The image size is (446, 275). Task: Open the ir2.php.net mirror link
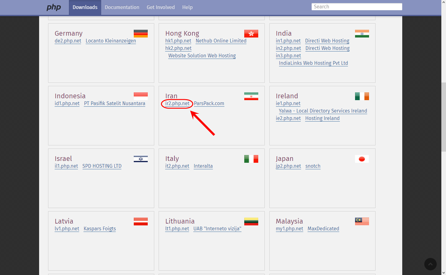point(177,104)
